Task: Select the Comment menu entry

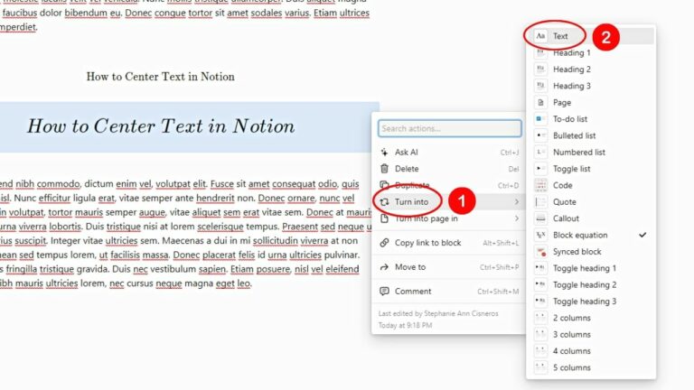Action: click(449, 292)
